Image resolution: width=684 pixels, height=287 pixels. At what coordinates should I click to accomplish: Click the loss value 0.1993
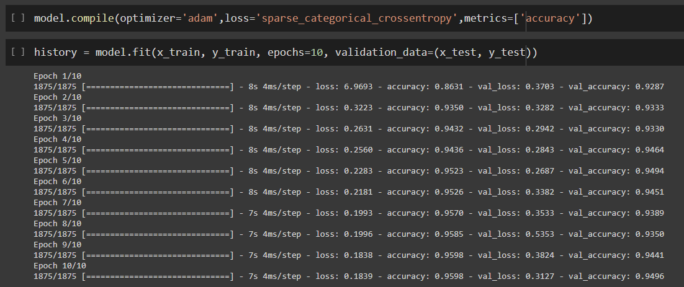point(358,213)
